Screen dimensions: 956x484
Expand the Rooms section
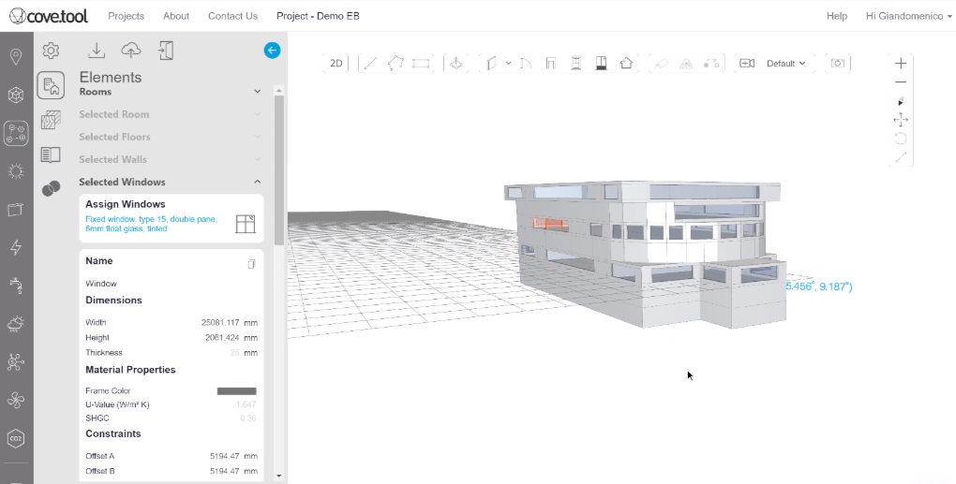pyautogui.click(x=258, y=92)
